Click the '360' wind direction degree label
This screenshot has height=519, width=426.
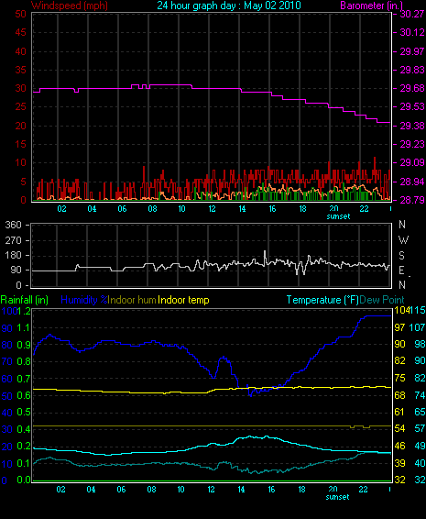coord(13,225)
